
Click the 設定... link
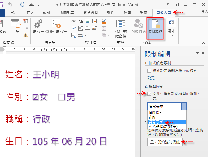tap(152, 78)
